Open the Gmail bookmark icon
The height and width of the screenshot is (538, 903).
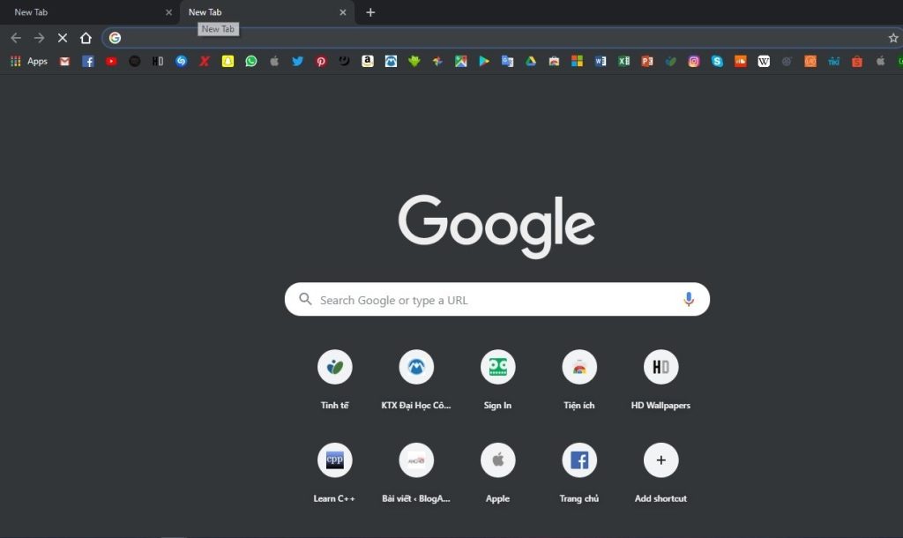pyautogui.click(x=64, y=61)
